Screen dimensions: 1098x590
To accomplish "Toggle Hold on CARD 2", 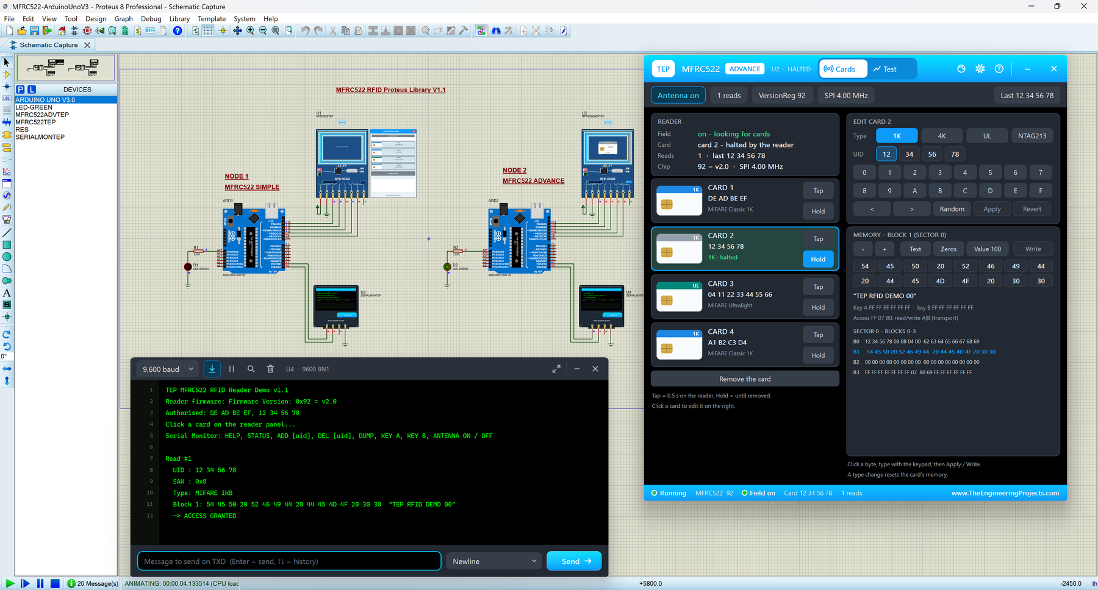I will (x=818, y=259).
